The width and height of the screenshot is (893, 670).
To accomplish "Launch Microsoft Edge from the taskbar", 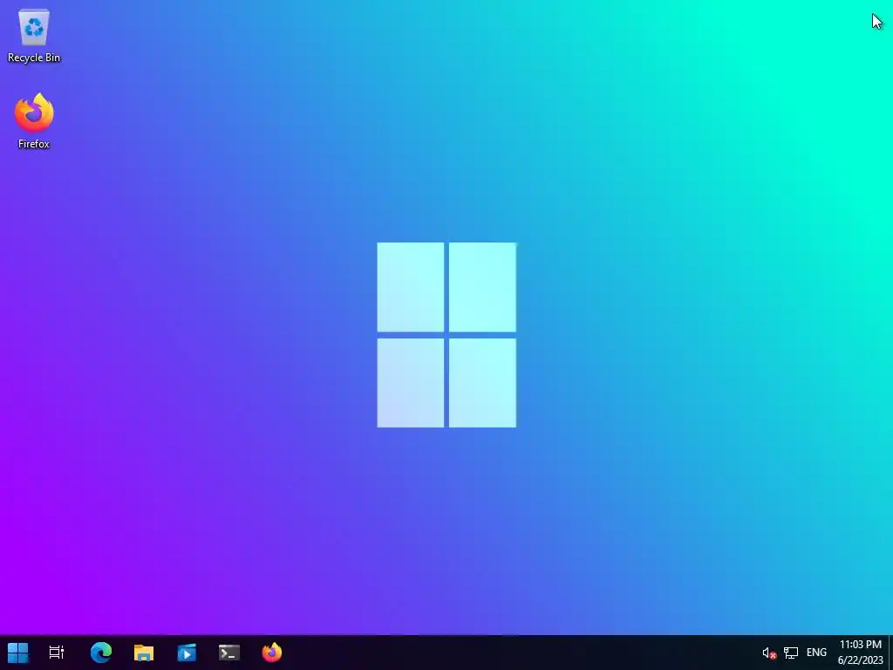I will coord(101,653).
